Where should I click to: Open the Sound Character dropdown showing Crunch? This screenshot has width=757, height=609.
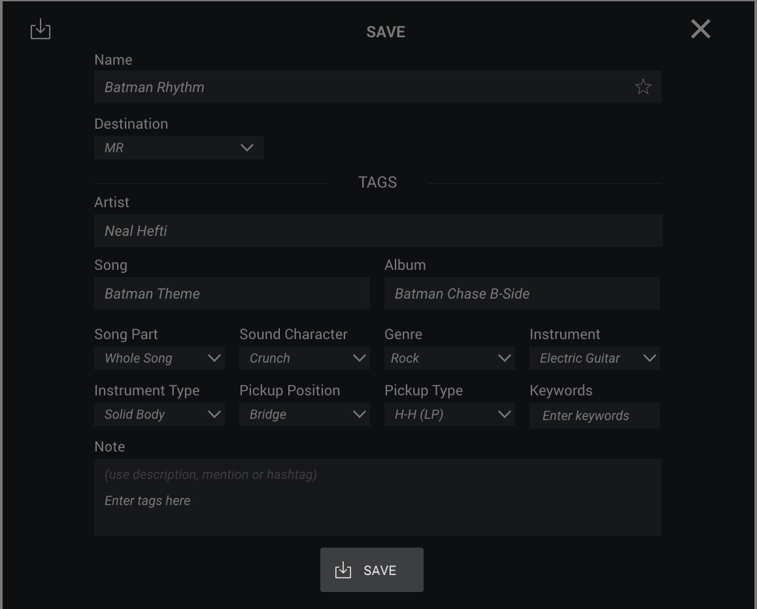pos(305,358)
